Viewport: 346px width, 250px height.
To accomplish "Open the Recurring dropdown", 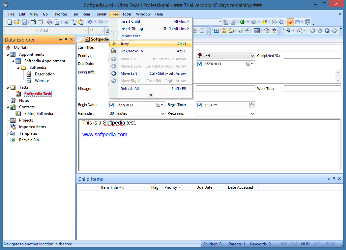I will point(252,114).
